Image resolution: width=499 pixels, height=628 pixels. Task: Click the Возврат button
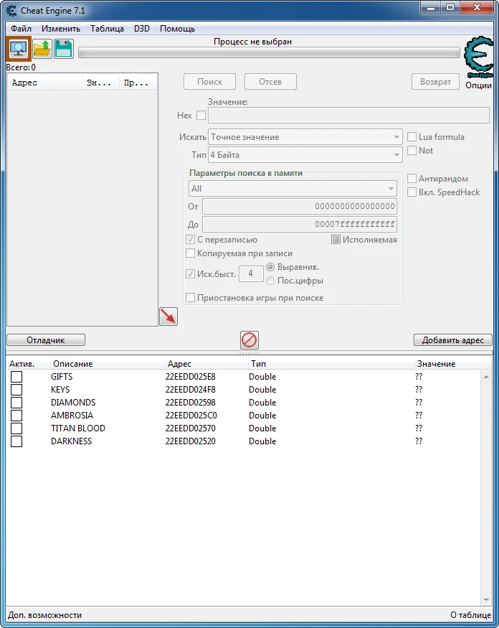click(435, 82)
